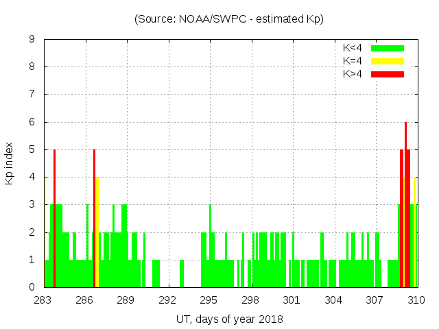Image resolution: width=439 pixels, height=329 pixels.
Task: Click the x-axis tick label 298
Action: 250,300
